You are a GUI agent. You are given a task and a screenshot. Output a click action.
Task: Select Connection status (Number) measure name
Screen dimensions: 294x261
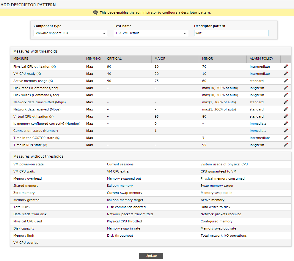pos(36,131)
